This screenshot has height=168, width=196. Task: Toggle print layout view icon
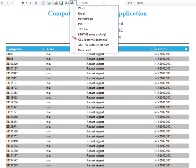click(61, 3)
